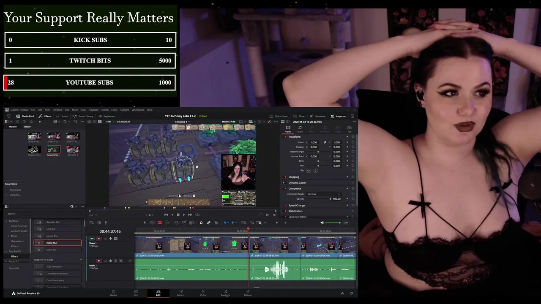Open the Composite Mode Normal dropdown
The height and width of the screenshot is (304, 541).
pyautogui.click(x=324, y=194)
